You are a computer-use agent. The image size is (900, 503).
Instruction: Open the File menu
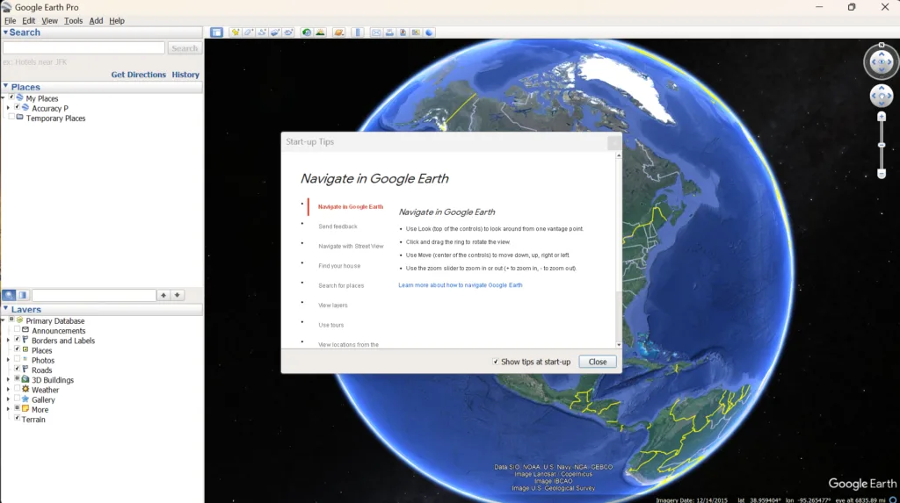(x=11, y=21)
